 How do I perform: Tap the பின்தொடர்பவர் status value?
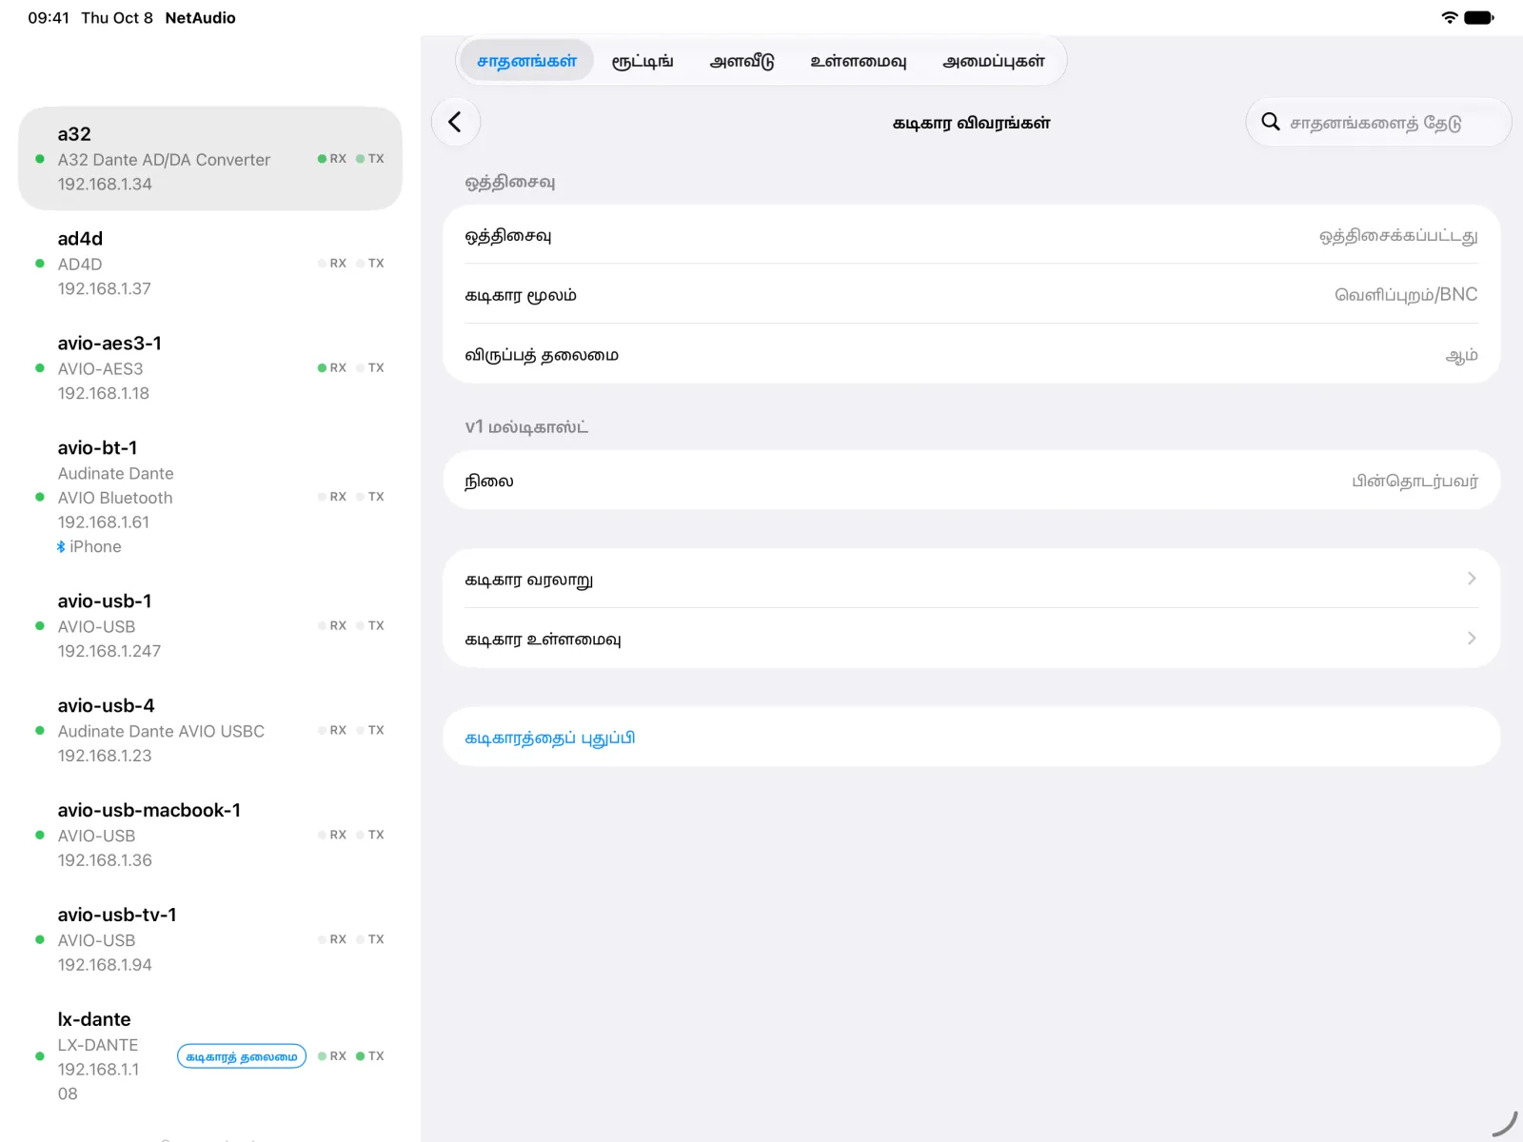[x=1414, y=481]
